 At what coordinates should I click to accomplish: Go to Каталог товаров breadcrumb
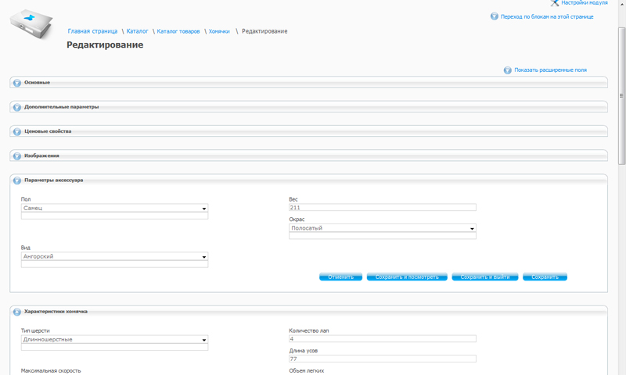[179, 31]
